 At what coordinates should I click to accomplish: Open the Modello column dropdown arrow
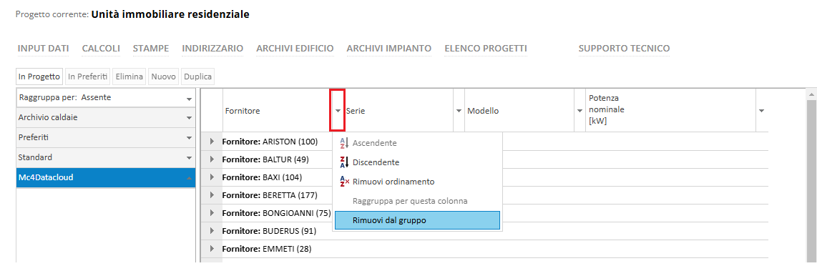tap(579, 111)
